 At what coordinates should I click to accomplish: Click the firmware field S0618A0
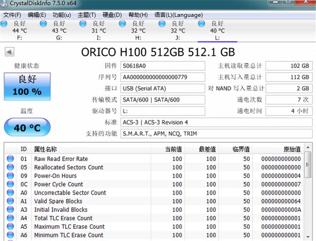(163, 66)
